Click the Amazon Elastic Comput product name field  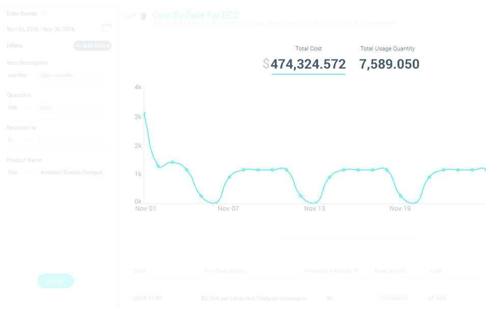71,172
